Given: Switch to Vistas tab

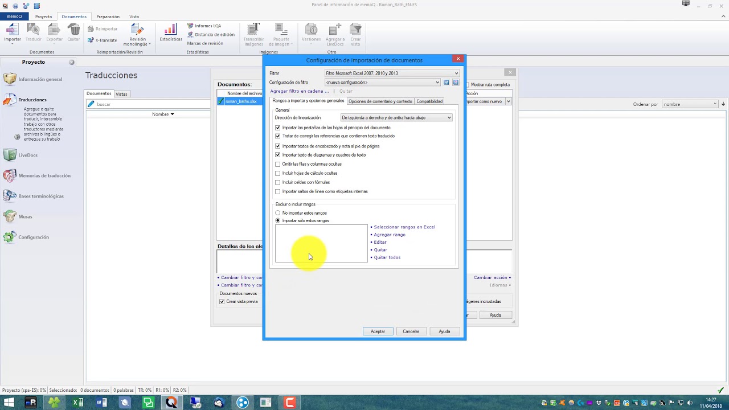Looking at the screenshot, I should click(121, 94).
